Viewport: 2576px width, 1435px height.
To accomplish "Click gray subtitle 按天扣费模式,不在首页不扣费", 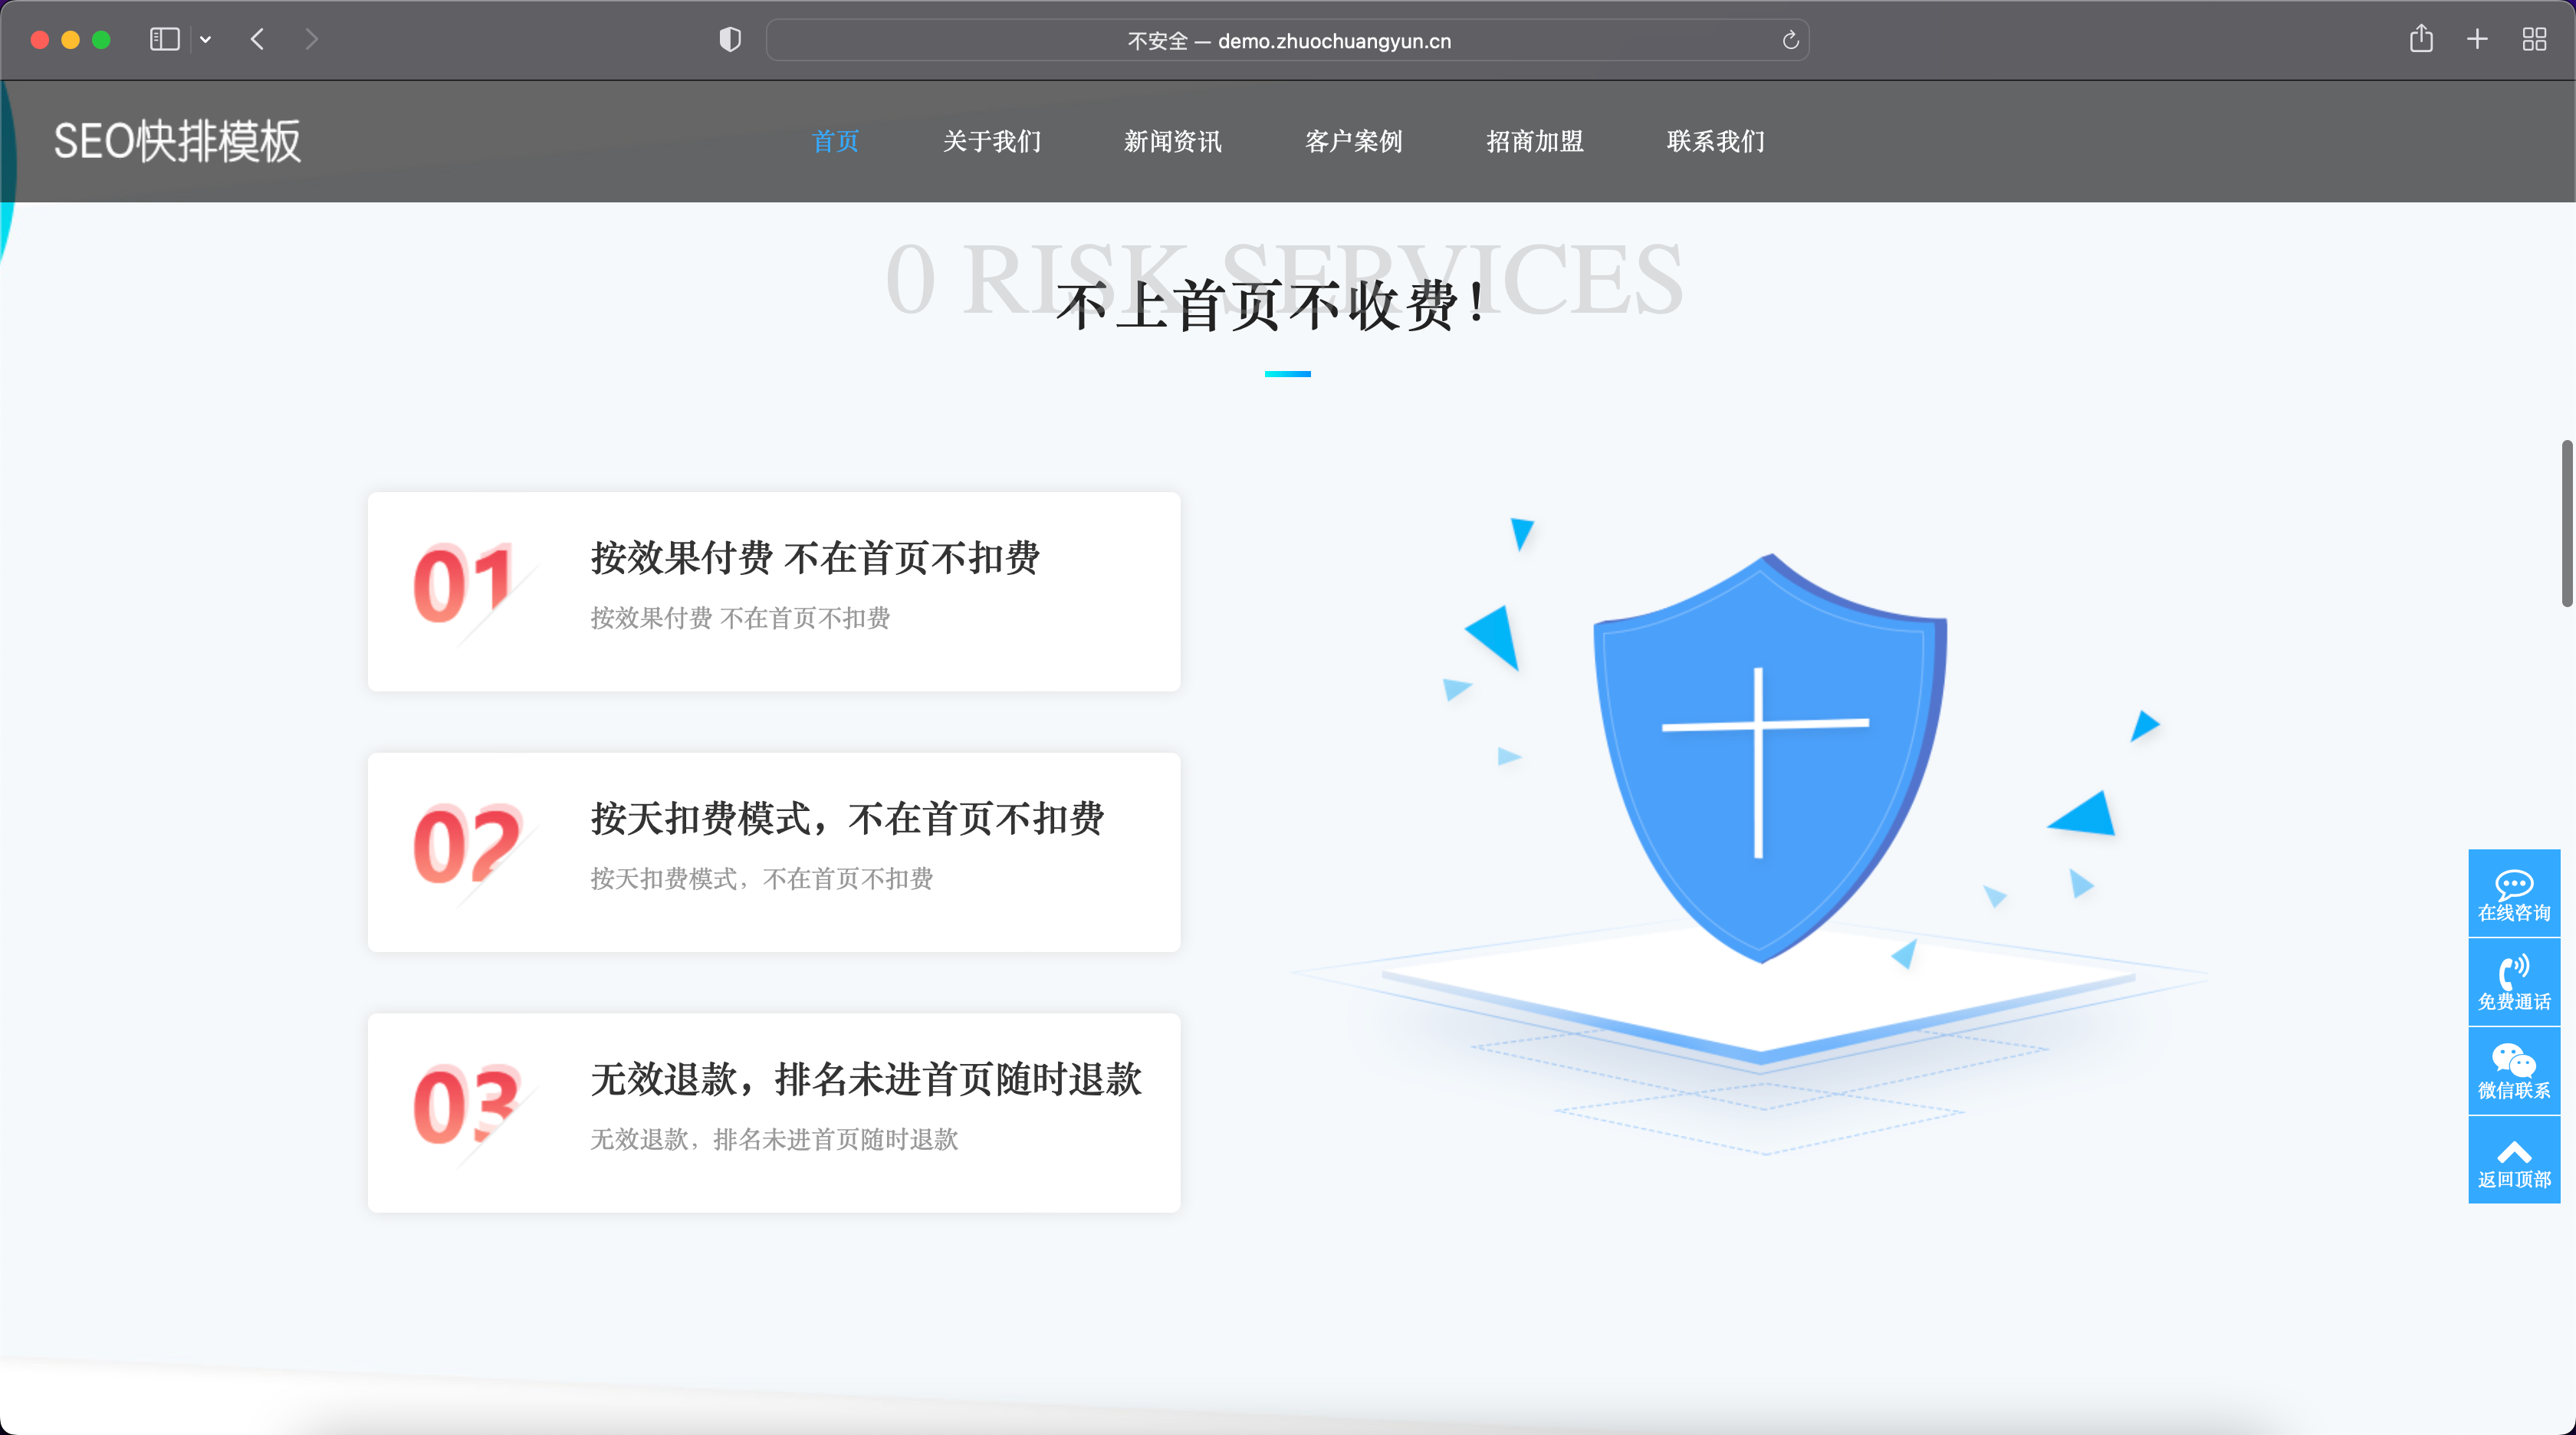I will (x=761, y=878).
